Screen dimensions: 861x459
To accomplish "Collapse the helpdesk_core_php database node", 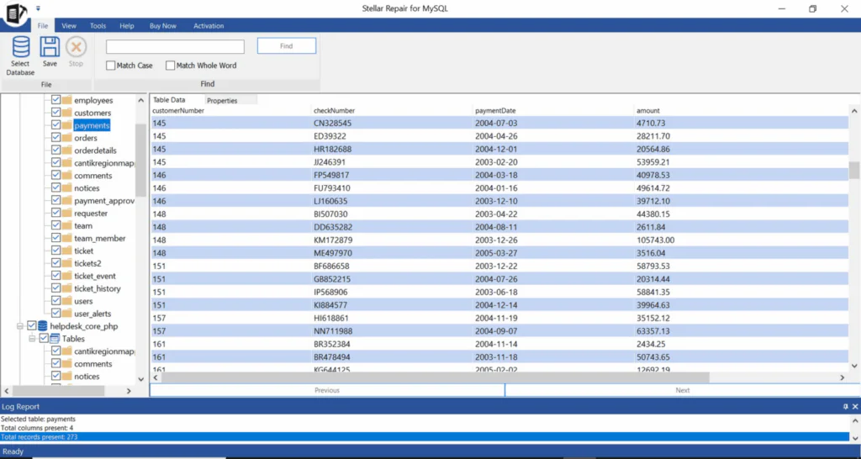I will pyautogui.click(x=20, y=326).
